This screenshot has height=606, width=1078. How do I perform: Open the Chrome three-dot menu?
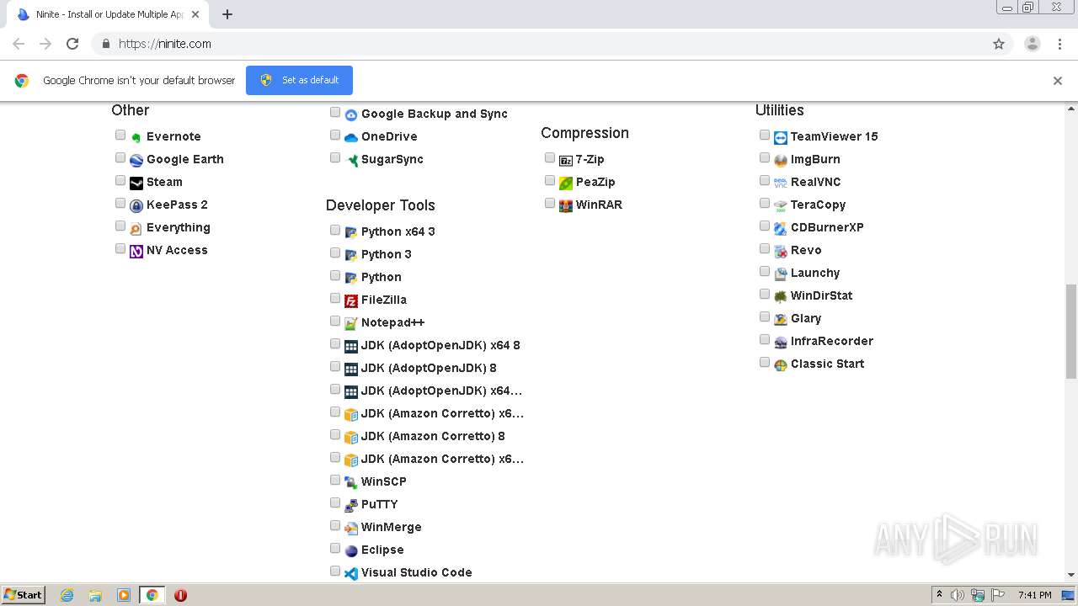(1059, 44)
